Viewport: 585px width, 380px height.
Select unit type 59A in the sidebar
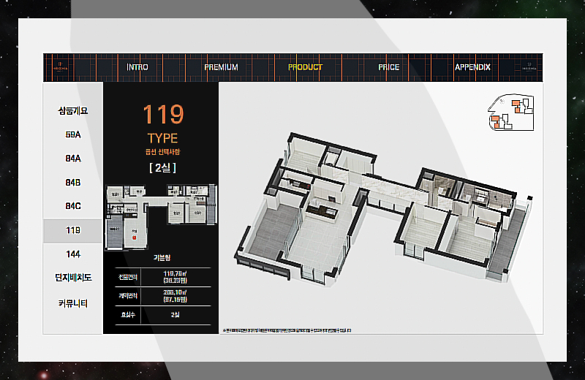tap(72, 134)
